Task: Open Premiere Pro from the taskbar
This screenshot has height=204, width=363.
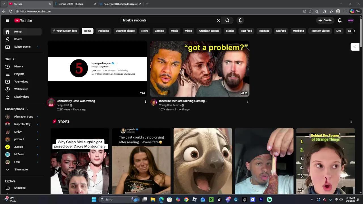Action: pyautogui.click(x=261, y=199)
